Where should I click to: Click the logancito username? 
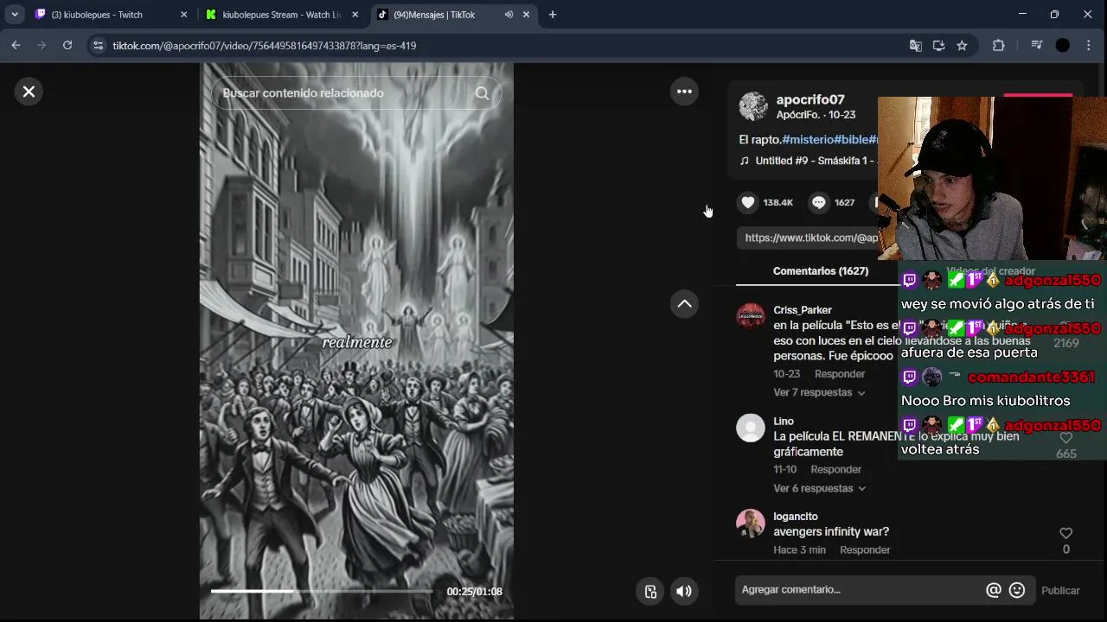pos(796,517)
